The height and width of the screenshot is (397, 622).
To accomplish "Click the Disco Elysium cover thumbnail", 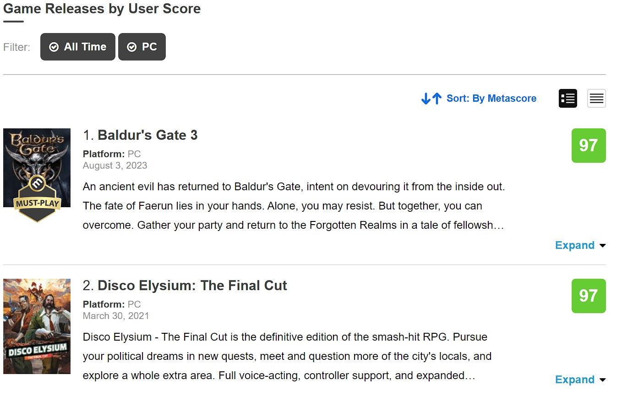I will tap(37, 326).
